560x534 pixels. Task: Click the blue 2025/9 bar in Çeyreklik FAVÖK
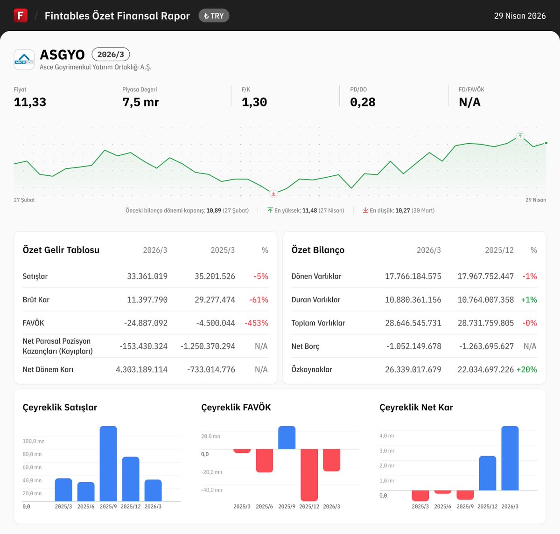pyautogui.click(x=287, y=437)
